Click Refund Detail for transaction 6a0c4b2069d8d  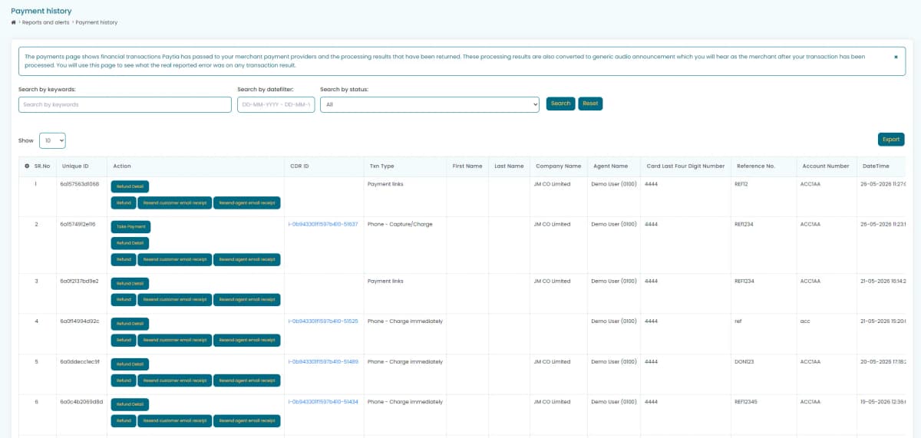coord(130,404)
